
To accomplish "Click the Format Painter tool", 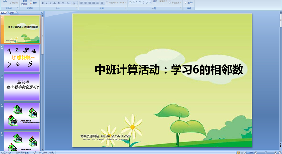I will coord(14,3).
